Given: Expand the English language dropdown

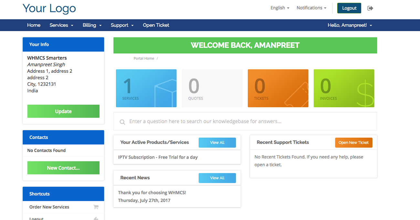Looking at the screenshot, I should tap(280, 8).
